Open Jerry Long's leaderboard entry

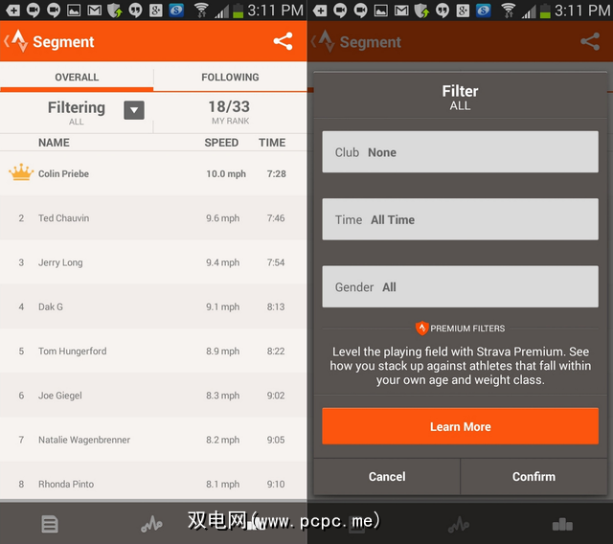click(x=153, y=262)
